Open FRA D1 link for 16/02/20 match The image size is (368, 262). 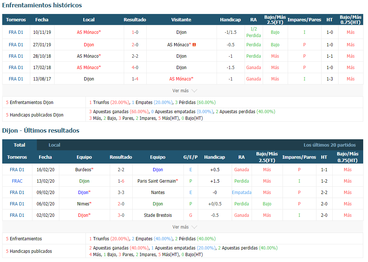tap(17, 170)
